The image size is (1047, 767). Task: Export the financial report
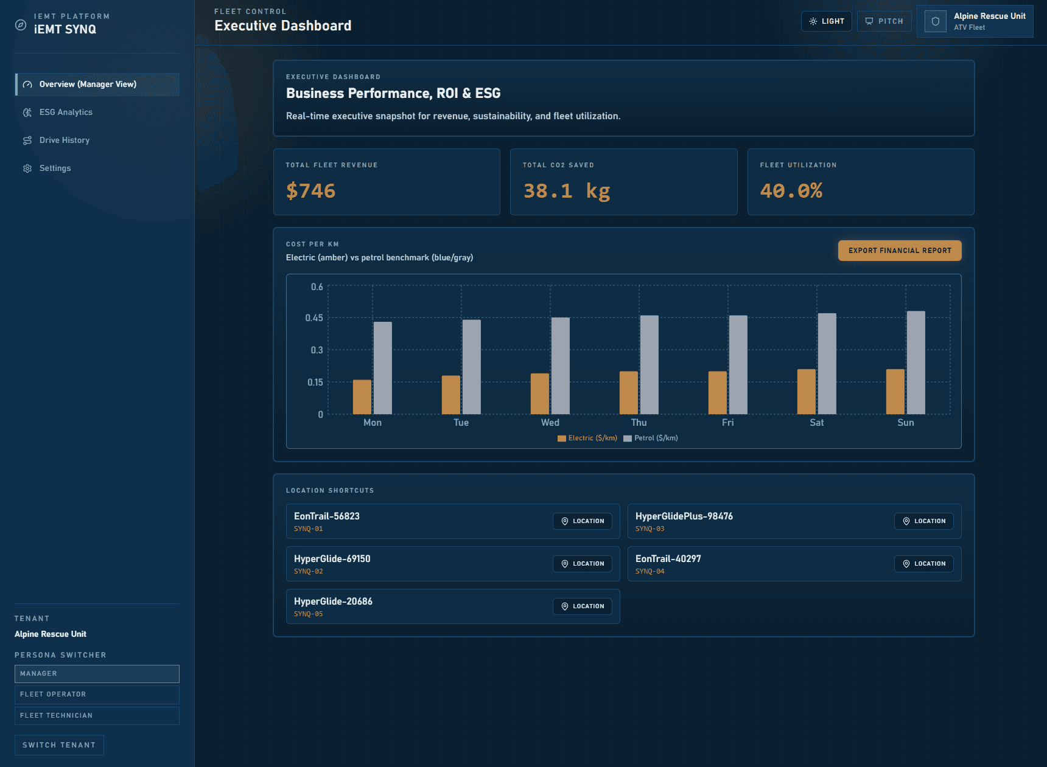(x=899, y=251)
